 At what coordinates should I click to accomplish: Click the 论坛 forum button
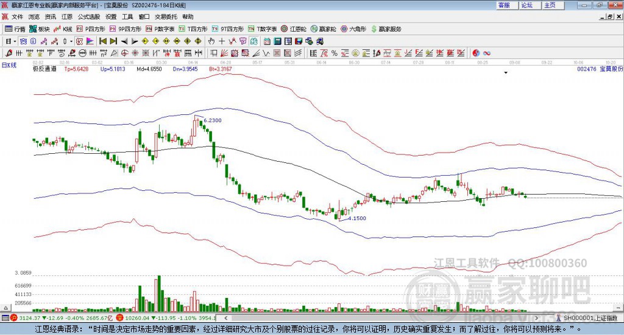(x=530, y=5)
